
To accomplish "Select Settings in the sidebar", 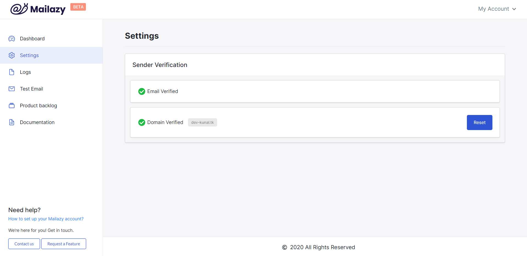I will 51,55.
